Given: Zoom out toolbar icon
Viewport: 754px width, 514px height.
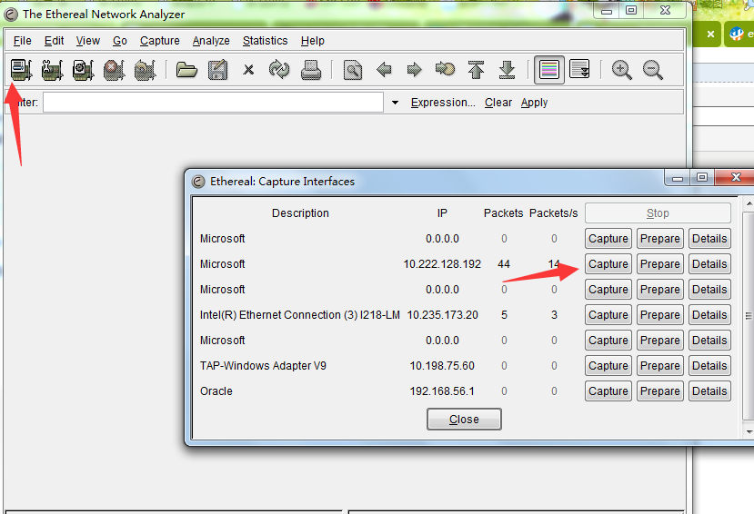Looking at the screenshot, I should [652, 70].
